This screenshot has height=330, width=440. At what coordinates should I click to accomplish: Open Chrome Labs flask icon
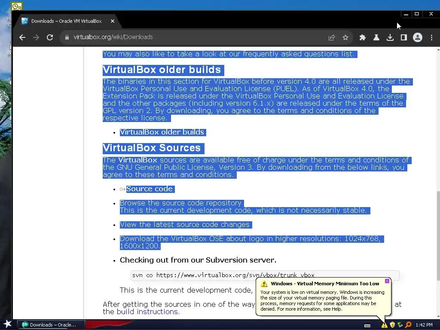click(x=376, y=37)
